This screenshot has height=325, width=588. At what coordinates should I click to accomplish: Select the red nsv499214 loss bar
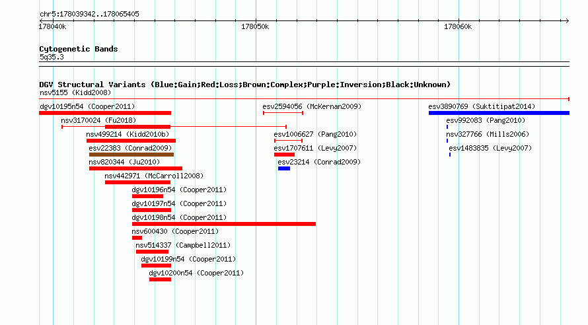point(131,141)
